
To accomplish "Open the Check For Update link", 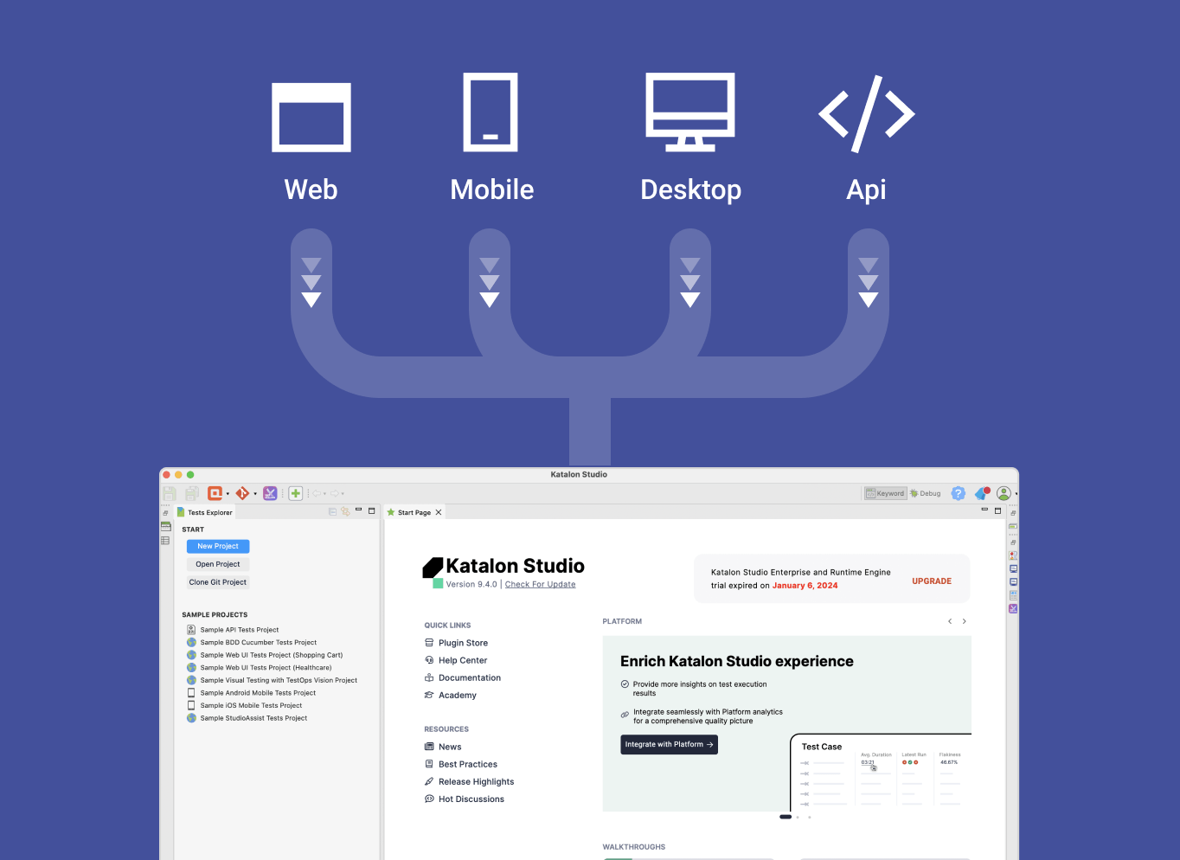I will click(x=540, y=584).
